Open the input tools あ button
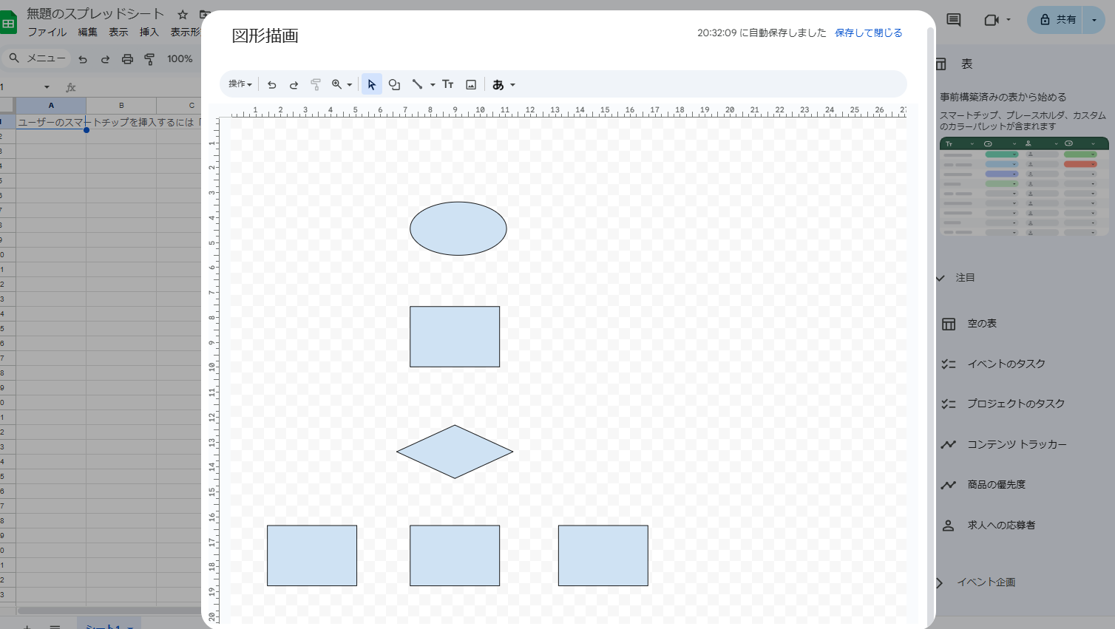Image resolution: width=1115 pixels, height=629 pixels. 498,84
